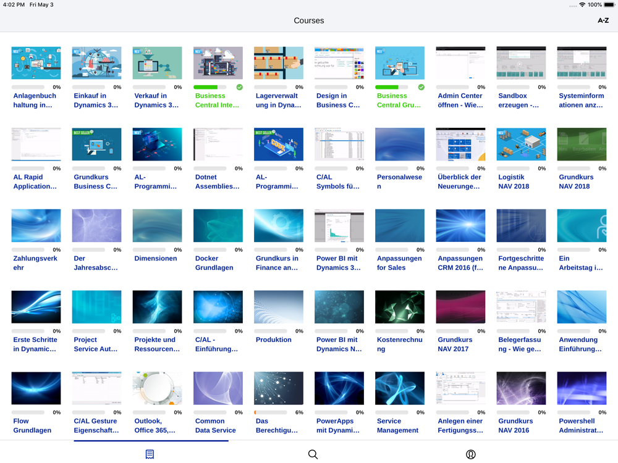Open the Design in Business C… thumbnail
The height and width of the screenshot is (463, 618).
click(339, 63)
